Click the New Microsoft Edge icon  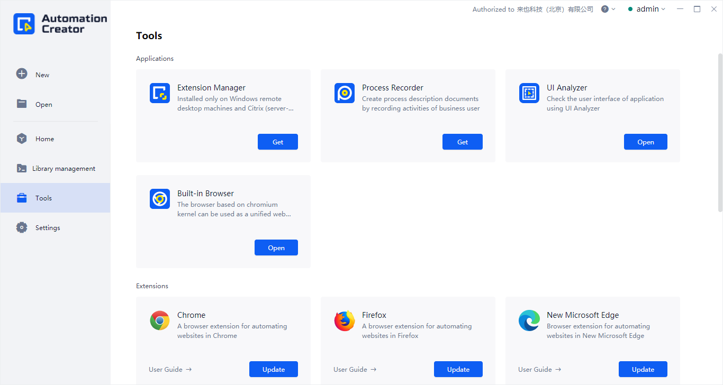point(529,320)
